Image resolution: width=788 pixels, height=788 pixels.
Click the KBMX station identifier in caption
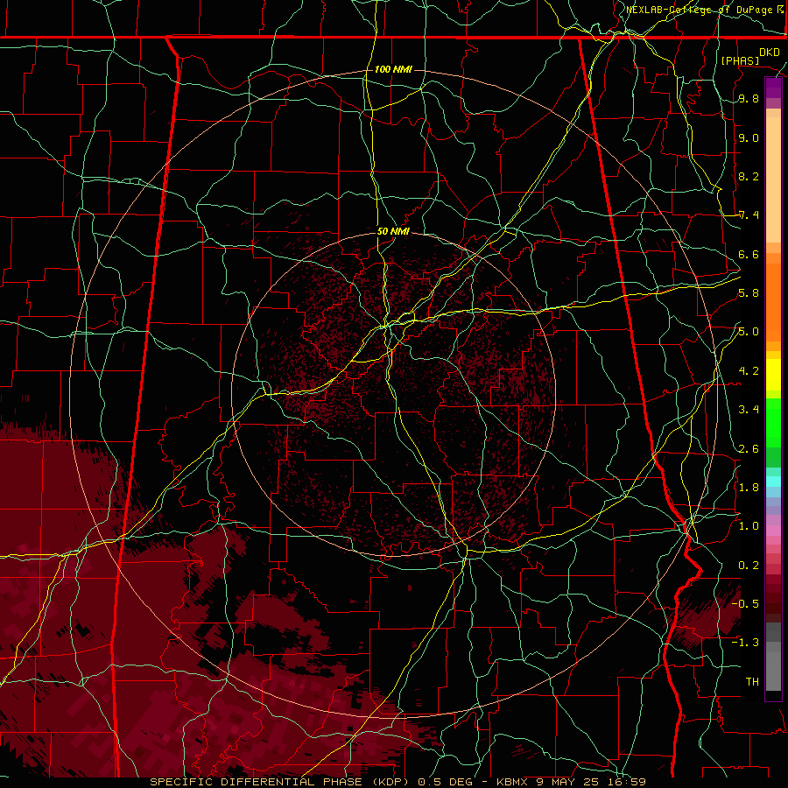click(511, 782)
